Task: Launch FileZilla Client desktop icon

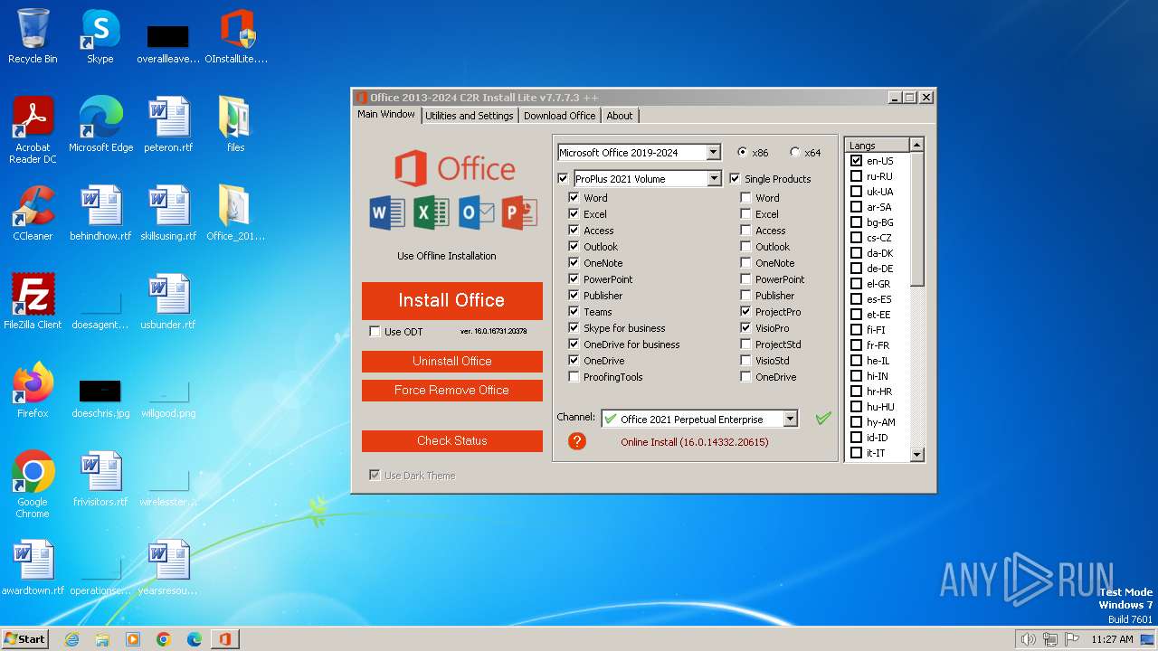Action: click(33, 302)
